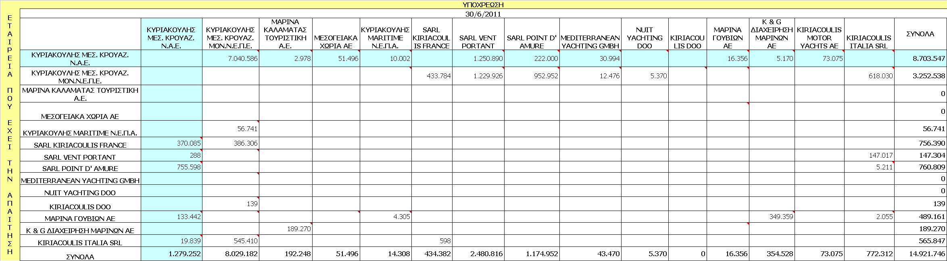Click the row total 3.252.538

(x=920, y=76)
